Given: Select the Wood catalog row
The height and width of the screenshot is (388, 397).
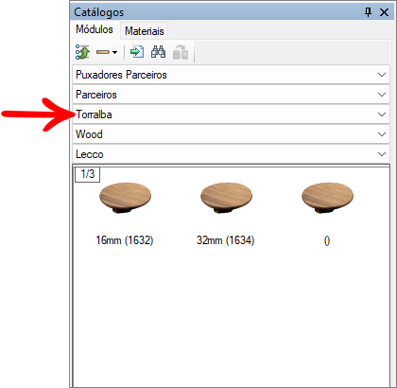Looking at the screenshot, I should point(232,134).
